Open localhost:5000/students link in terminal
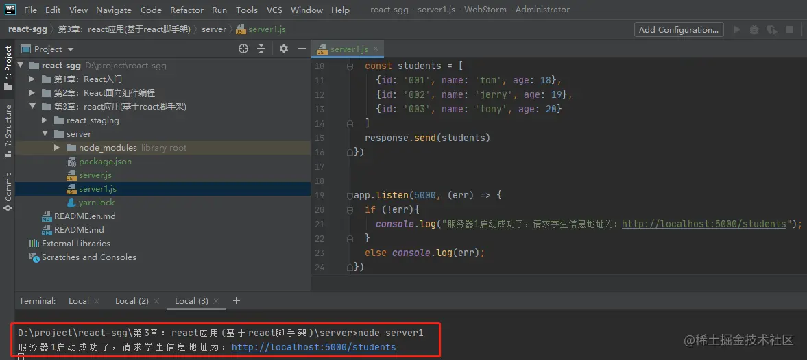Screen dimensions: 807x360 pyautogui.click(x=314, y=347)
